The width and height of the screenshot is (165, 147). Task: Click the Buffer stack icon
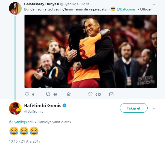point(69,94)
